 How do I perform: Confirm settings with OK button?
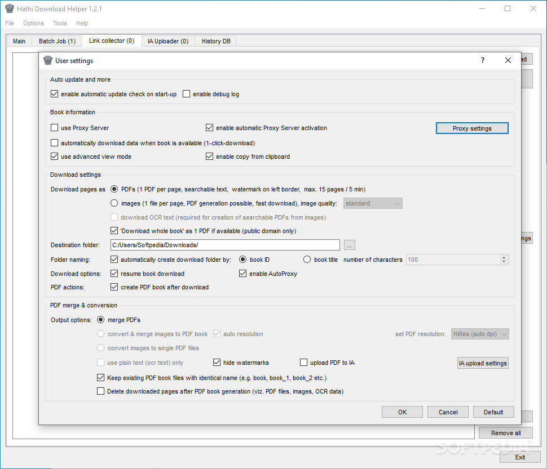402,412
